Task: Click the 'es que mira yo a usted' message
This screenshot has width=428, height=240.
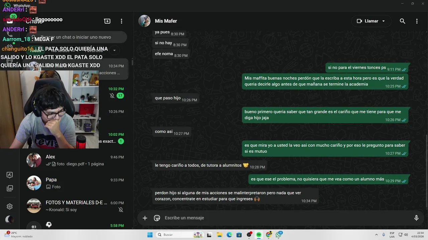Action: [x=325, y=148]
